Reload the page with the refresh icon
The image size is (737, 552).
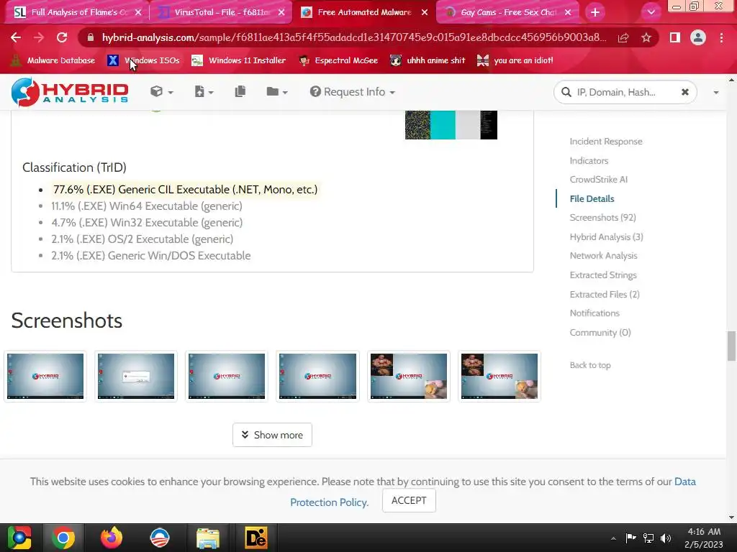pos(62,37)
